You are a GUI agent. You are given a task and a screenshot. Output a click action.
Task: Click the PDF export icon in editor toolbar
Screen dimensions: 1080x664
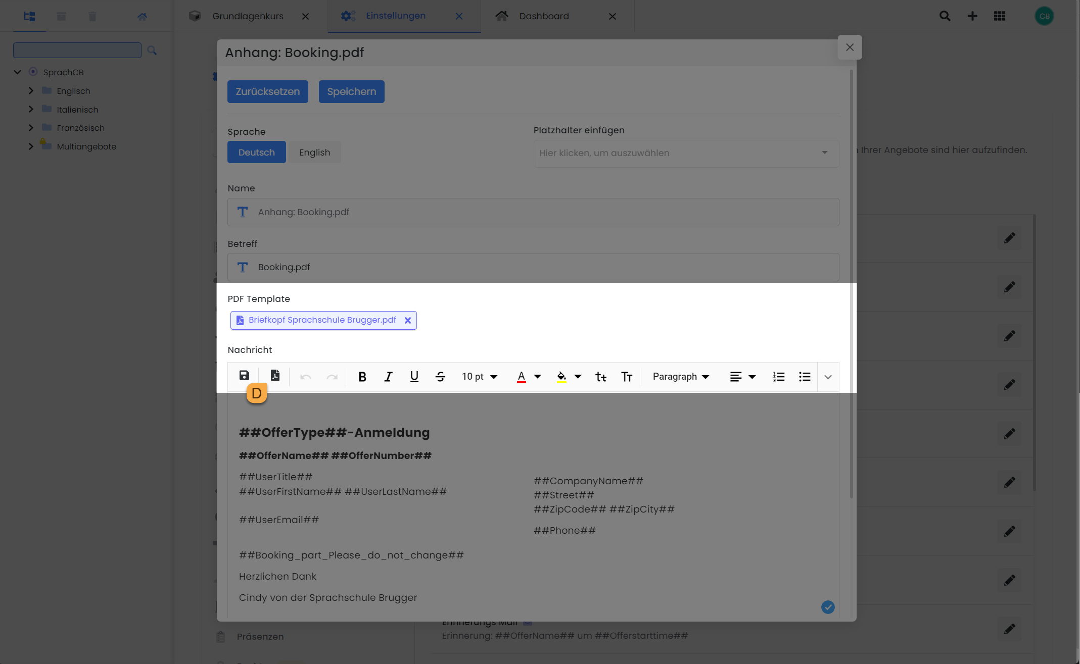click(x=275, y=376)
